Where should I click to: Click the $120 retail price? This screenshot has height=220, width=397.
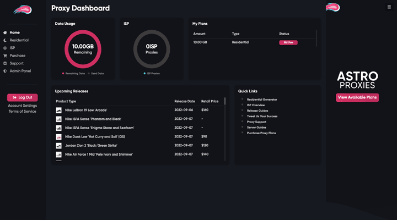205,145
